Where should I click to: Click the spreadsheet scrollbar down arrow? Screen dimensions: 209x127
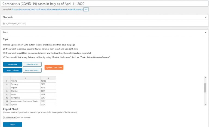point(205,104)
